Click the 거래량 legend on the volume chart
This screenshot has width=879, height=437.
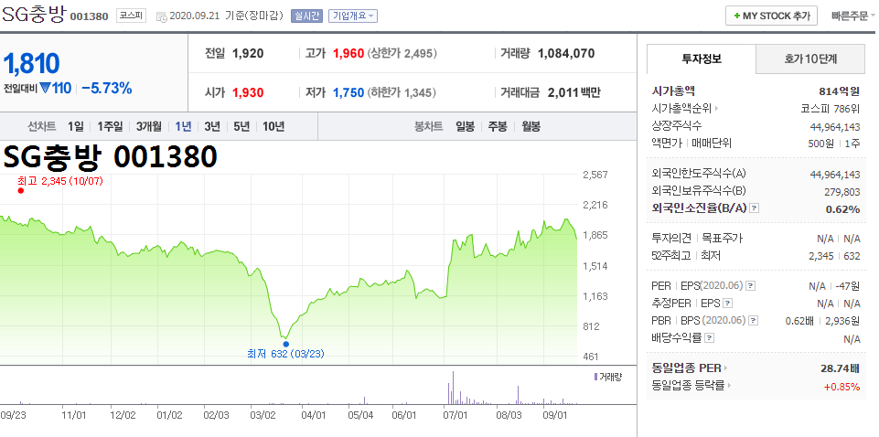(x=607, y=377)
